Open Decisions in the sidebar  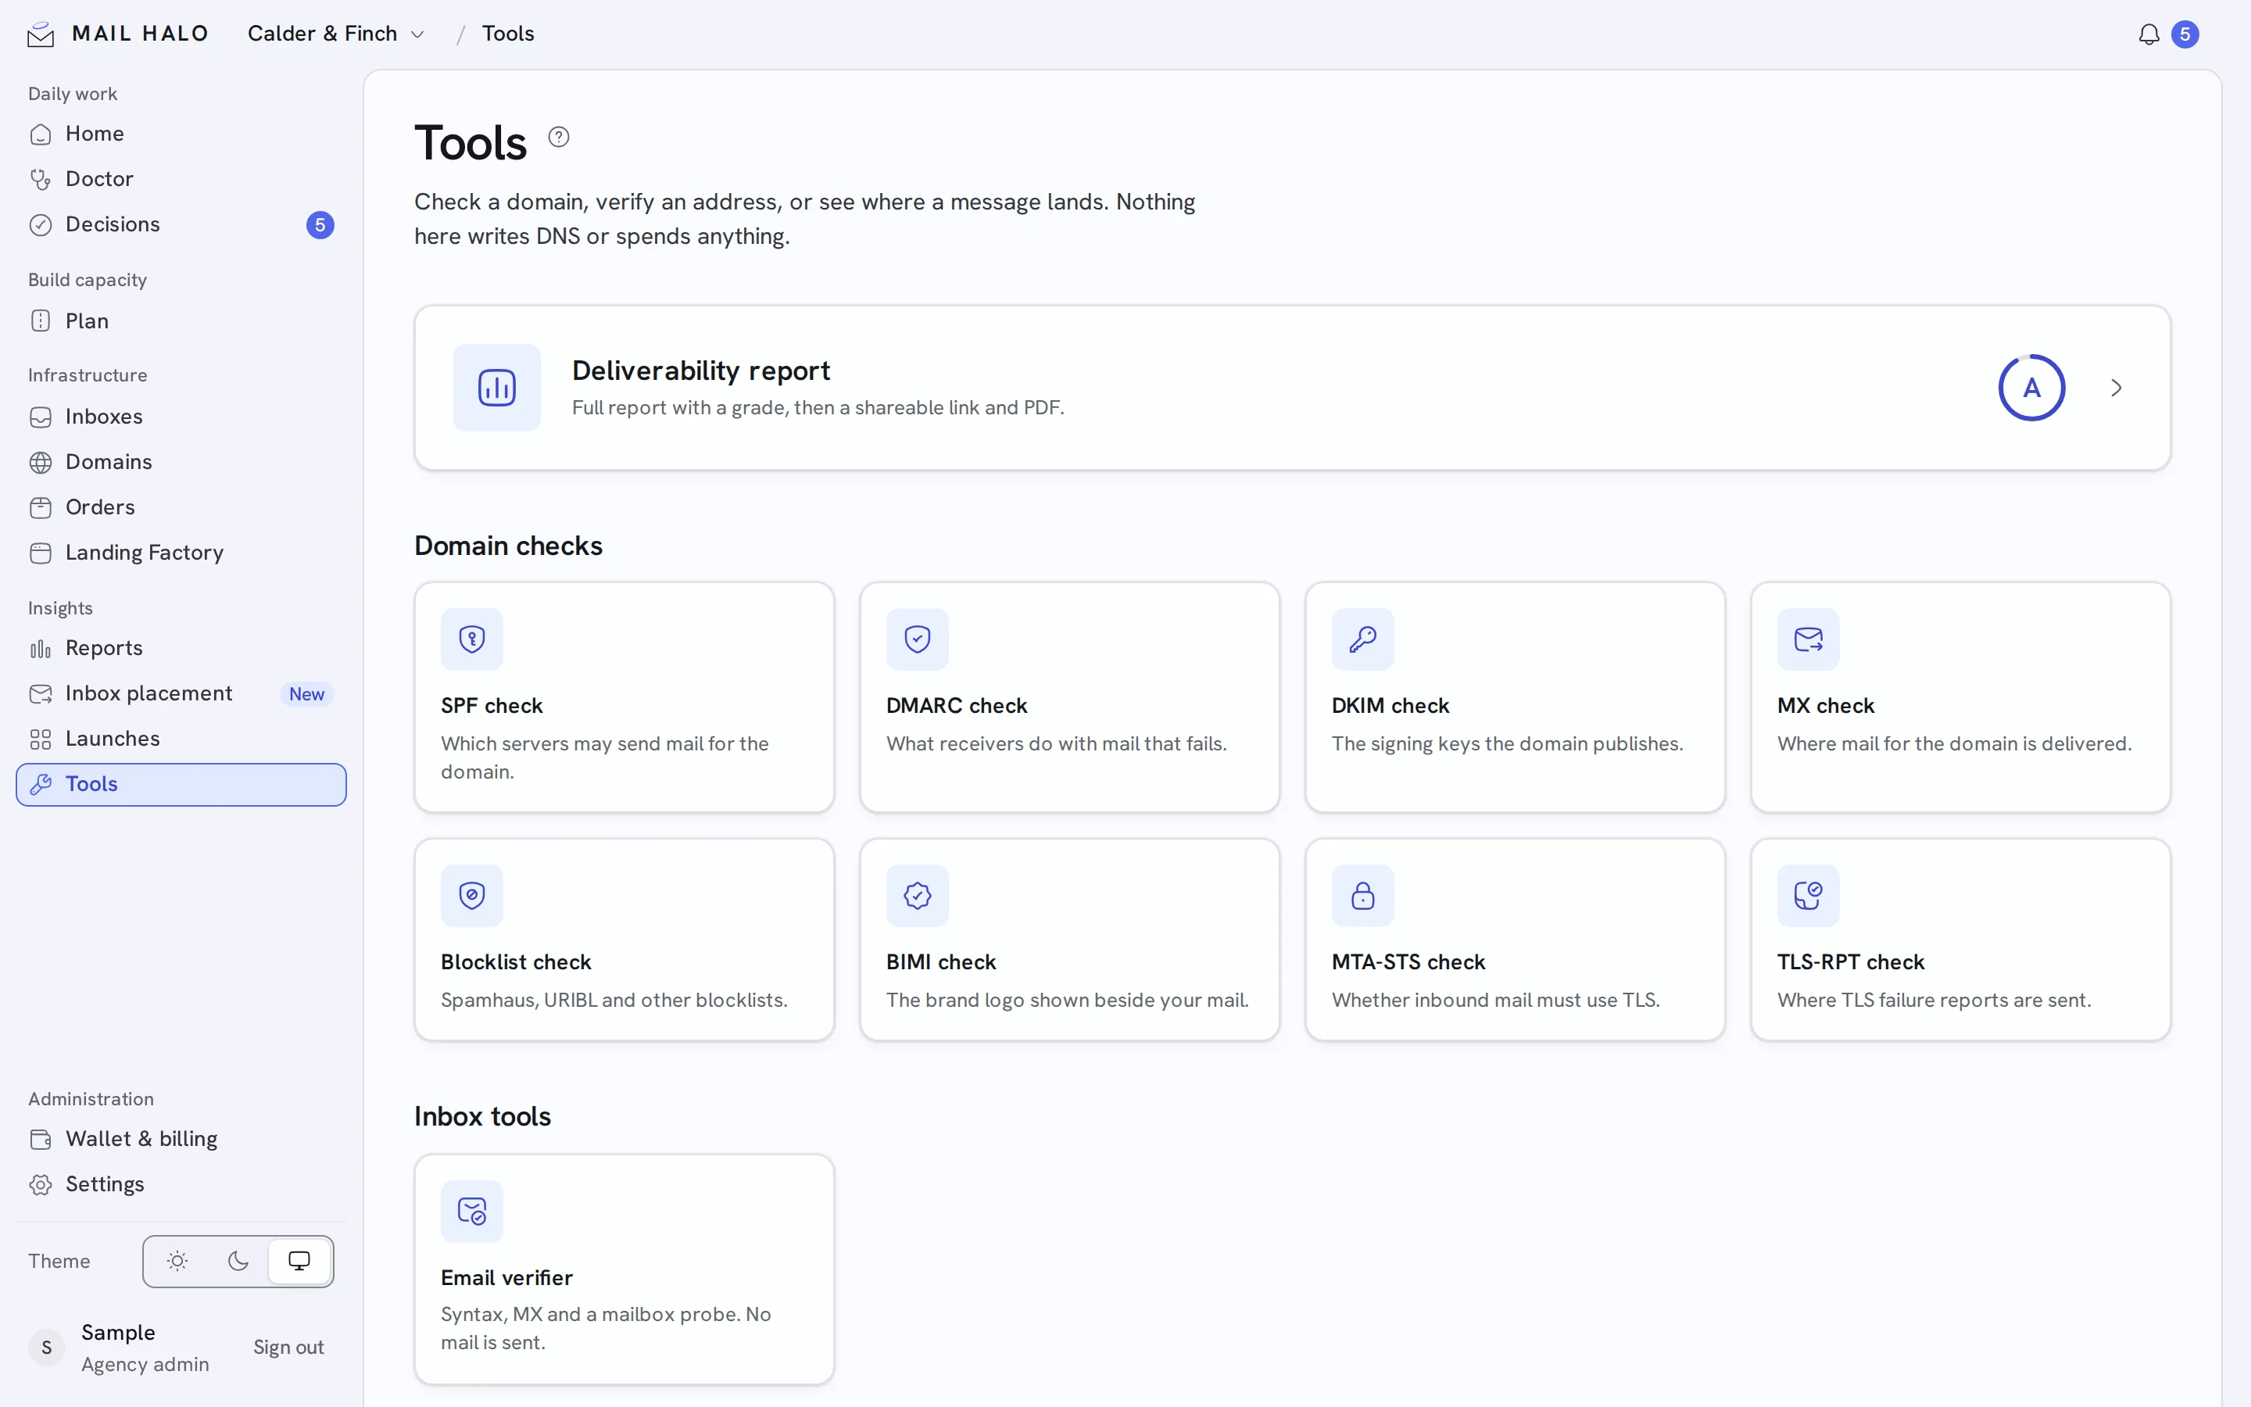click(x=181, y=224)
